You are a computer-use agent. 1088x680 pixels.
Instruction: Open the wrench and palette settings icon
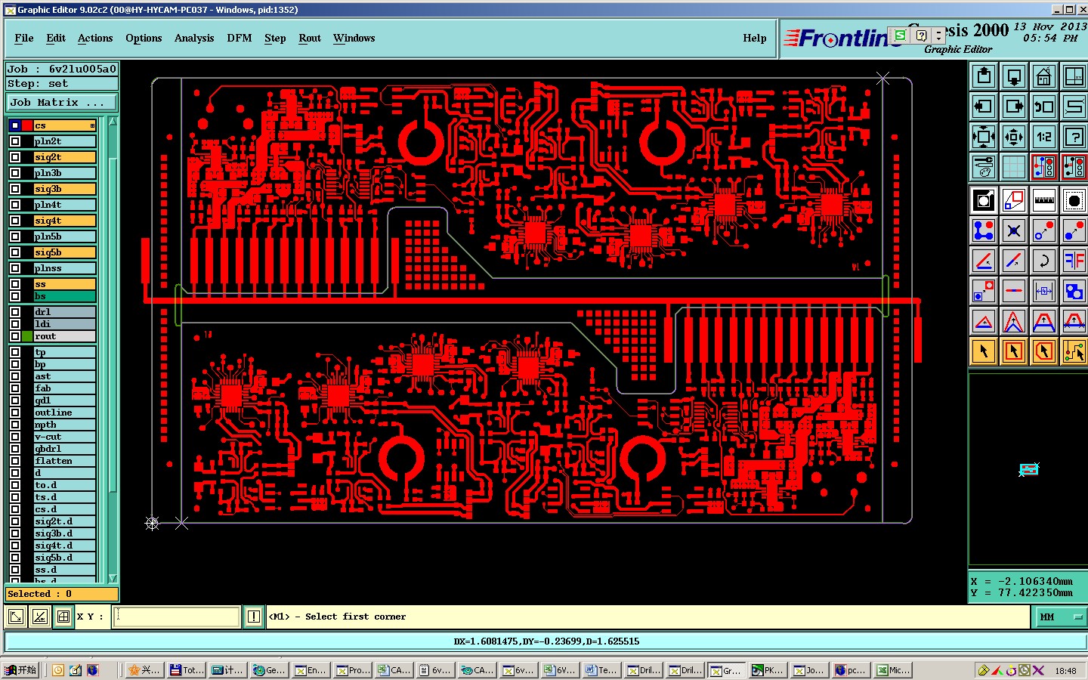point(984,167)
